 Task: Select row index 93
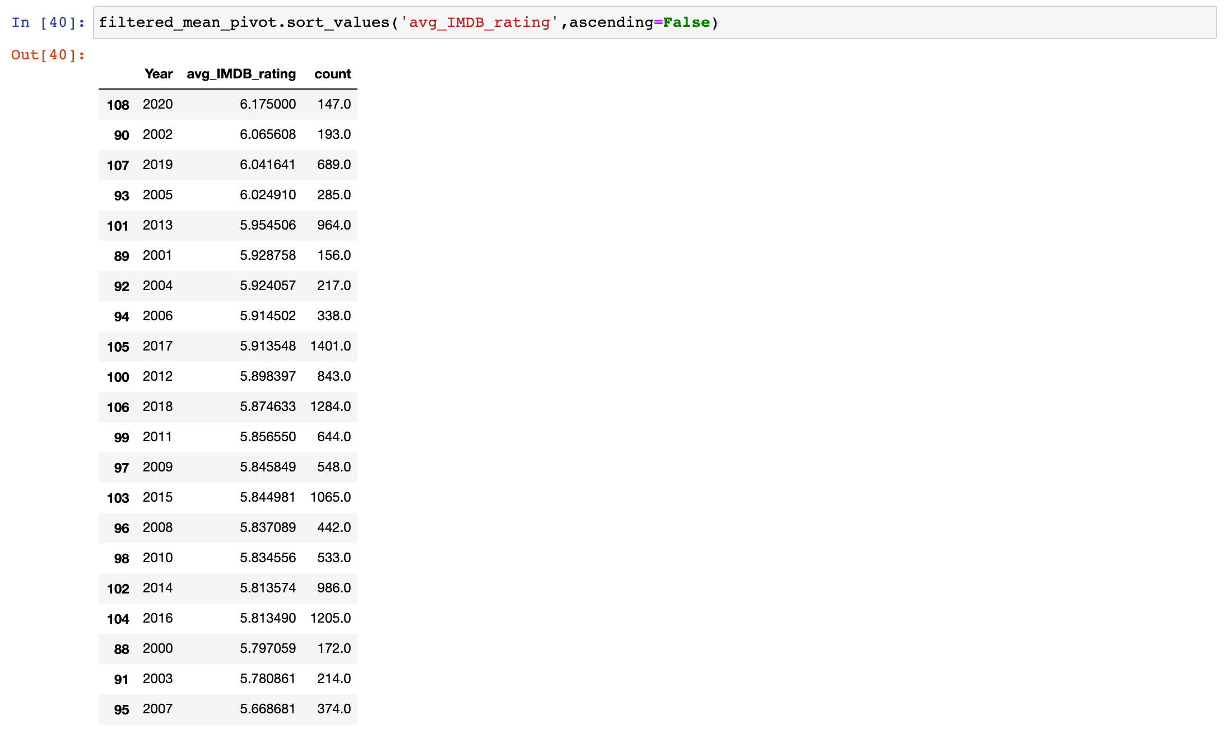coord(122,195)
